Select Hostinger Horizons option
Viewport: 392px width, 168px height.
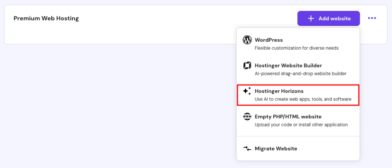[x=298, y=95]
